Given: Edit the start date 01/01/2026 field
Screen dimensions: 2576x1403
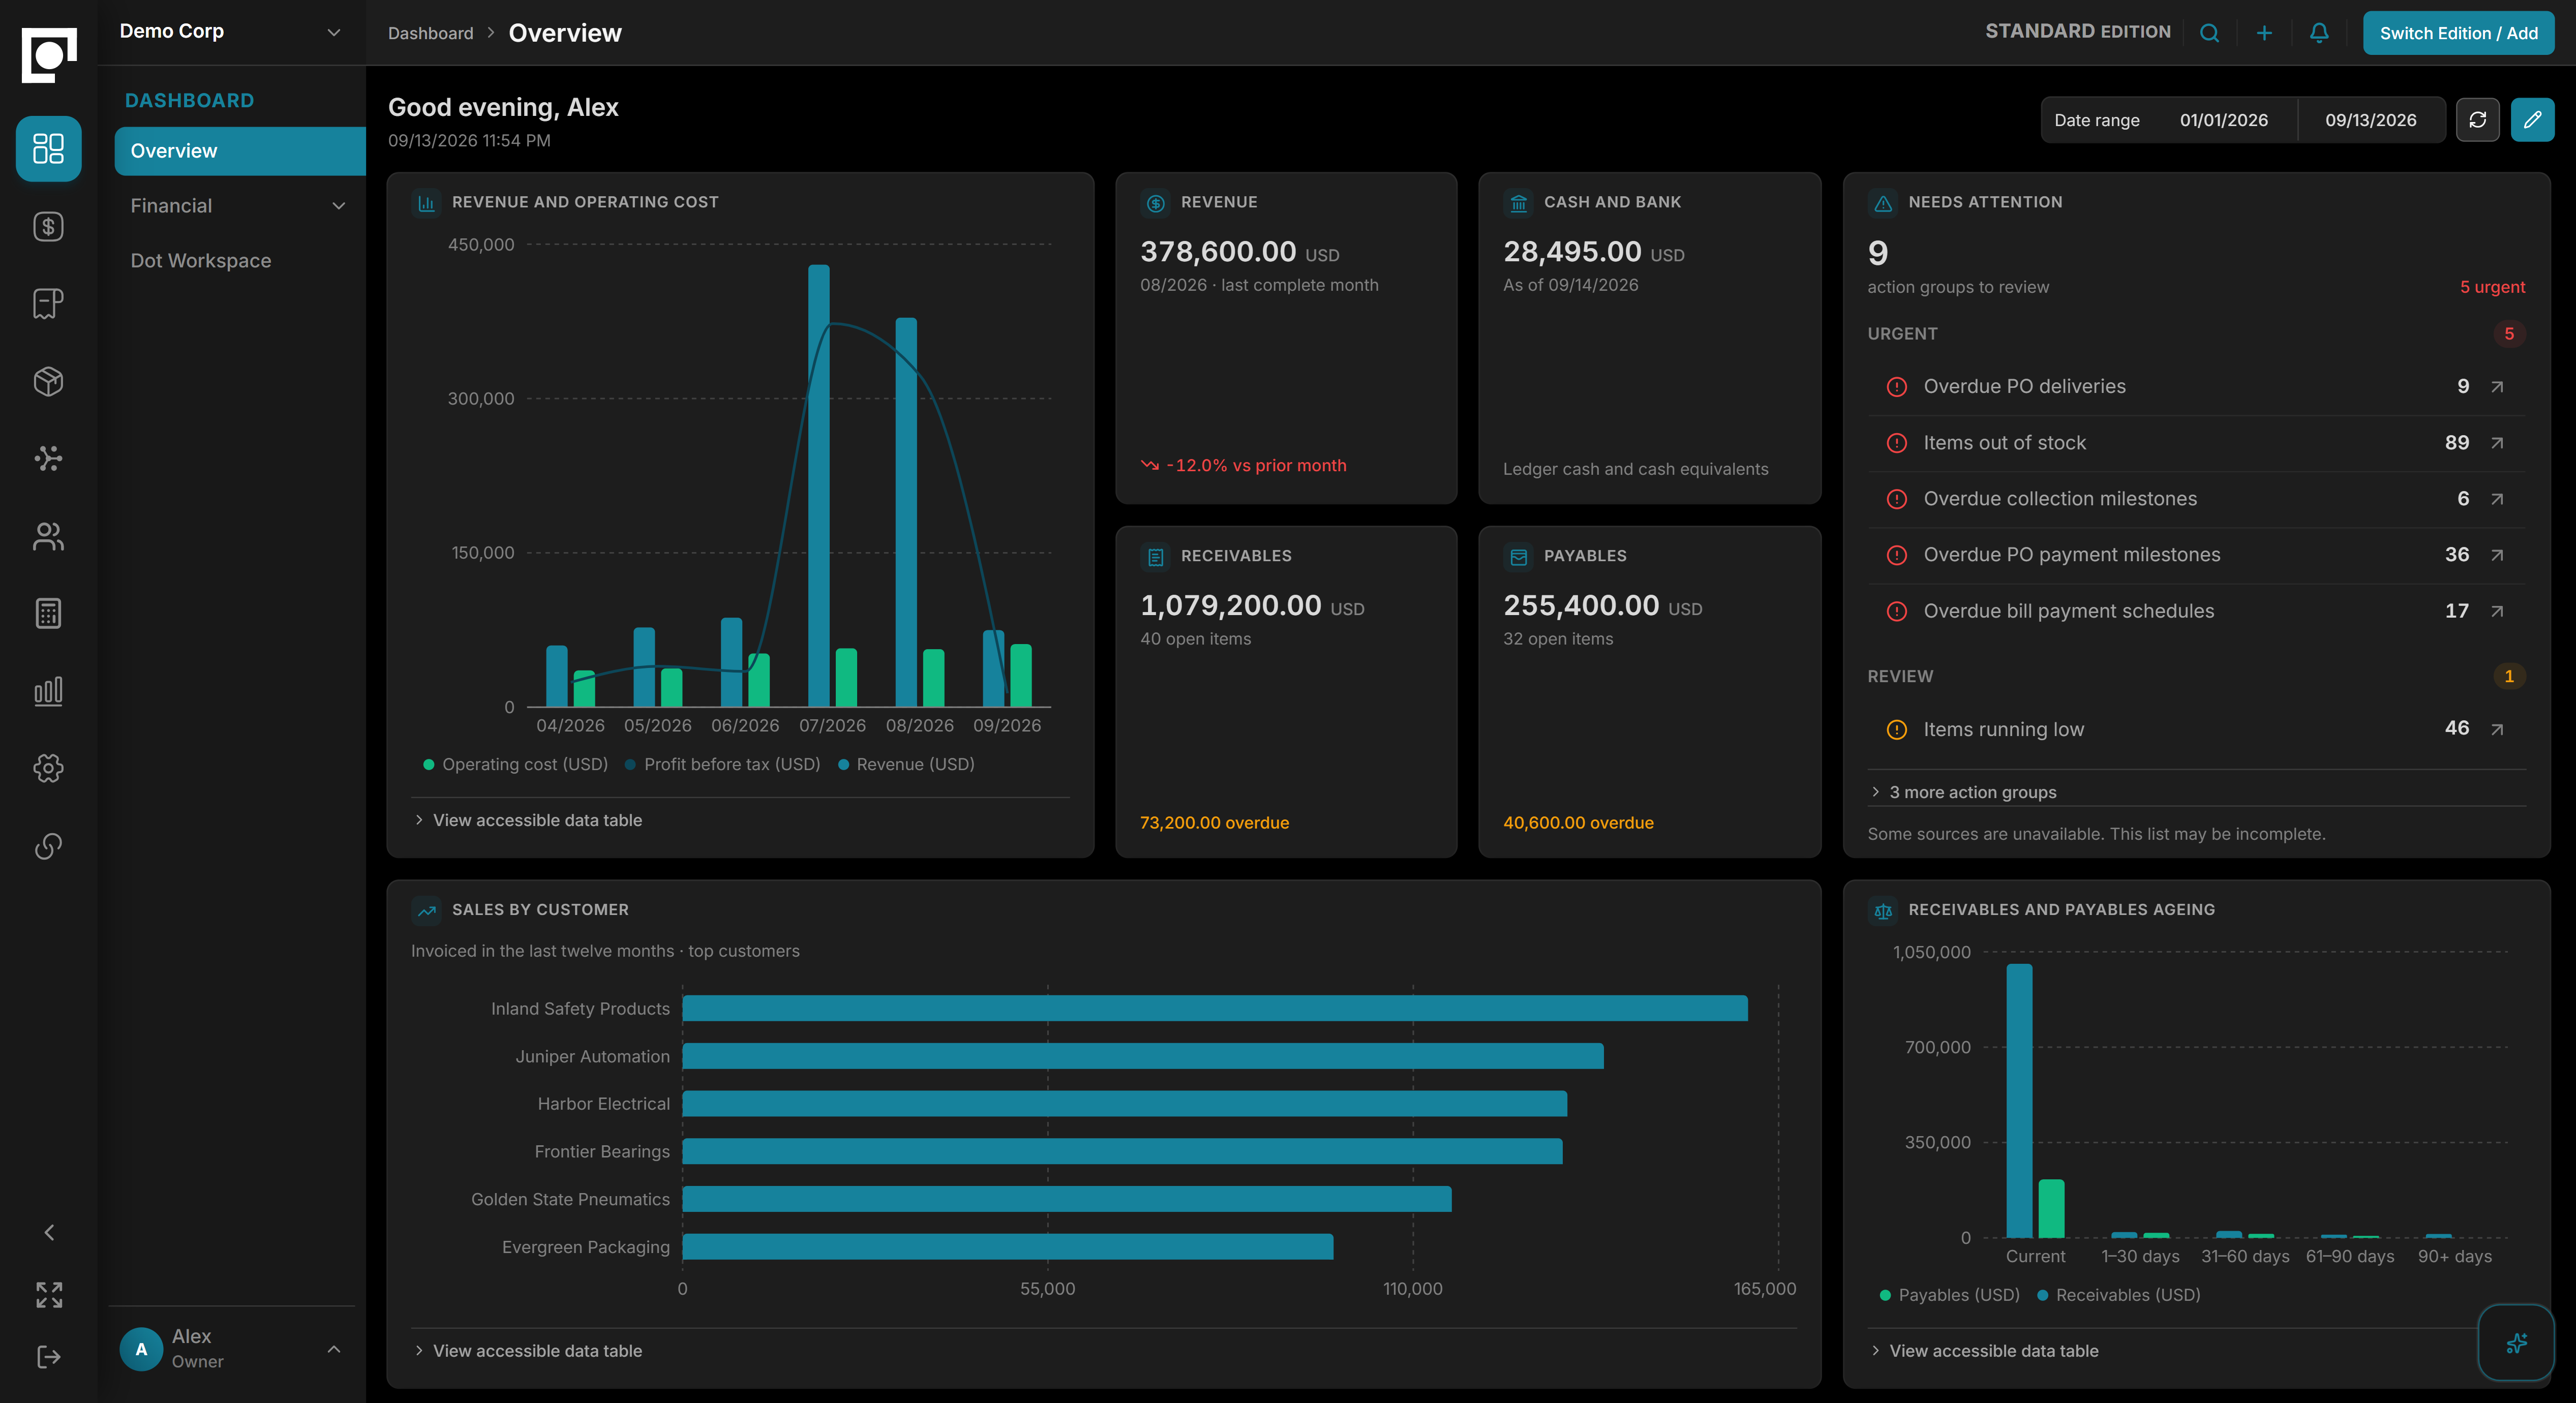Looking at the screenshot, I should (2224, 120).
